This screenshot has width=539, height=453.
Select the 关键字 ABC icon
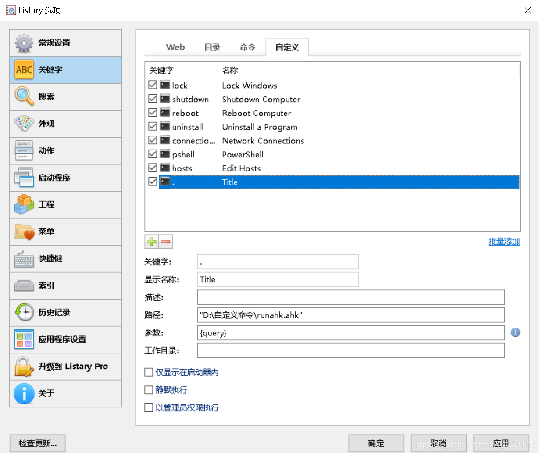(x=24, y=70)
